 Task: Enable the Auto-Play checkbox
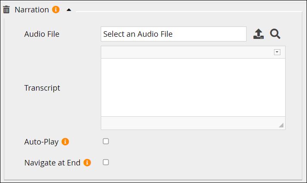(x=106, y=142)
